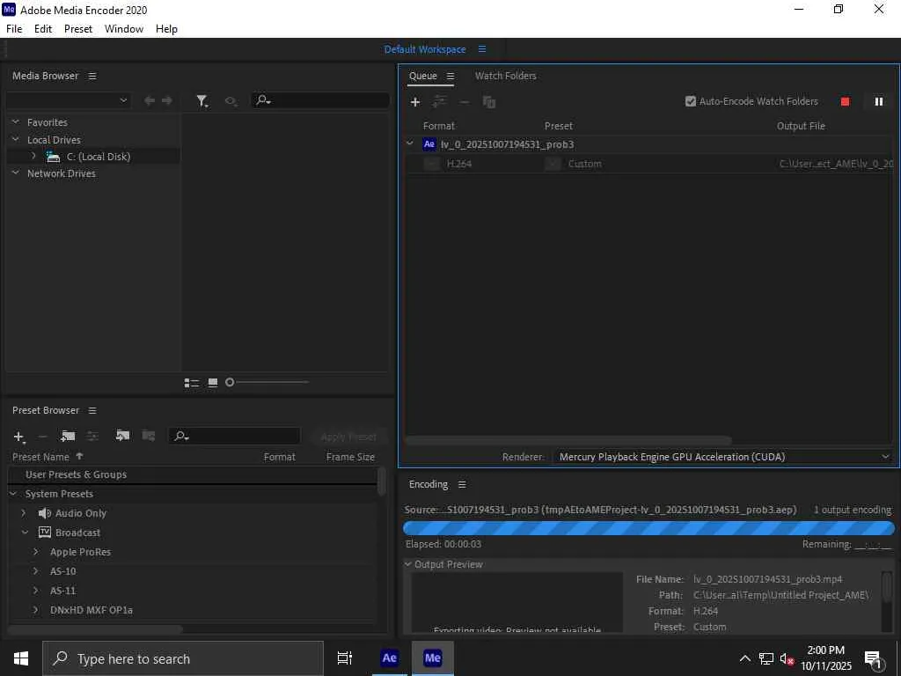Viewport: 901px width, 676px height.
Task: Switch to the Watch Folders tab
Action: 506,76
